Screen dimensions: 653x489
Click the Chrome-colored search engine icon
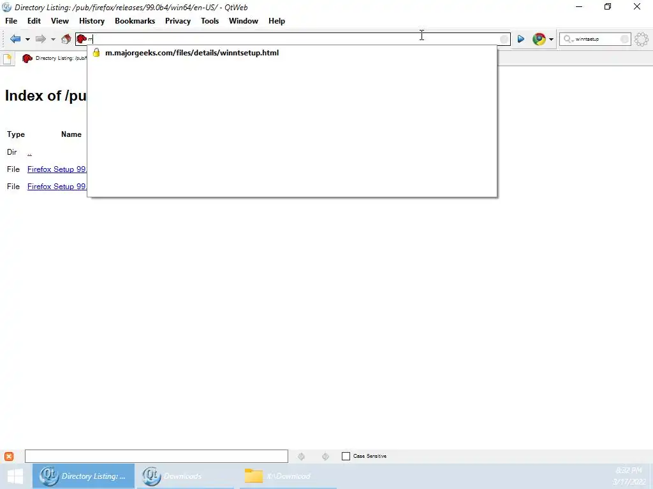point(539,39)
